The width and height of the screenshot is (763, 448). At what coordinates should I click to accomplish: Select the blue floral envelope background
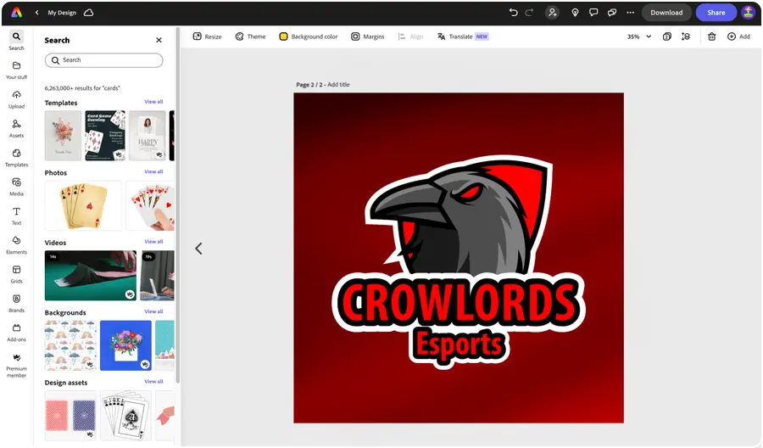coord(125,345)
